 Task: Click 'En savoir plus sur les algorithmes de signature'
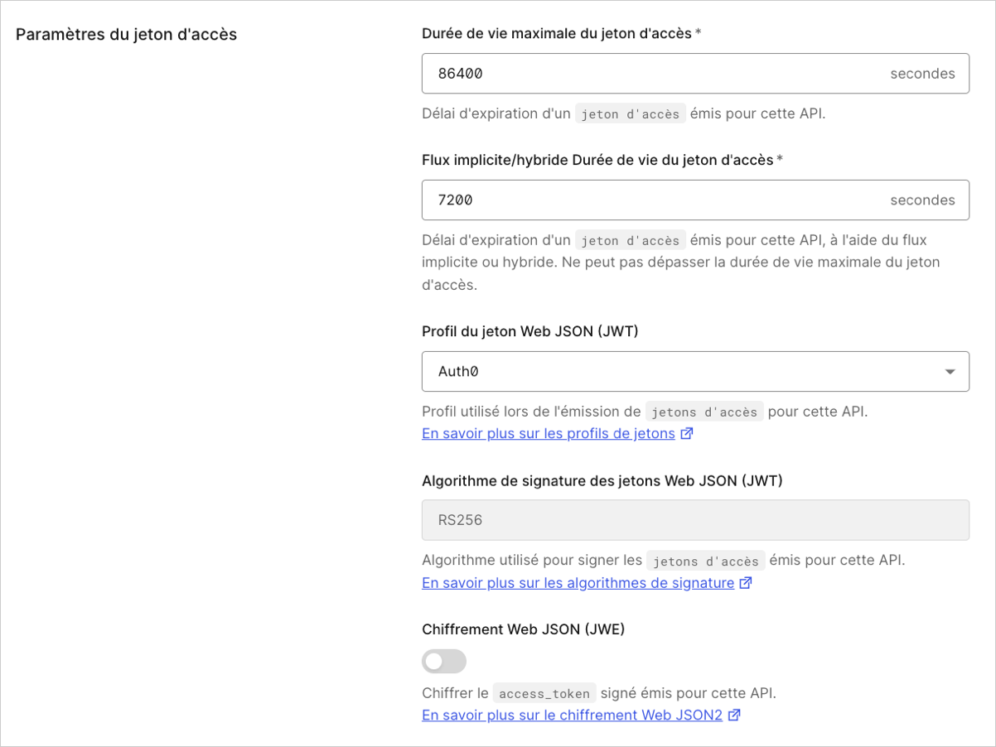tap(578, 583)
